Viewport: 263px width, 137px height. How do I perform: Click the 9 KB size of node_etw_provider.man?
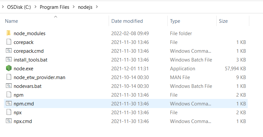[241, 77]
